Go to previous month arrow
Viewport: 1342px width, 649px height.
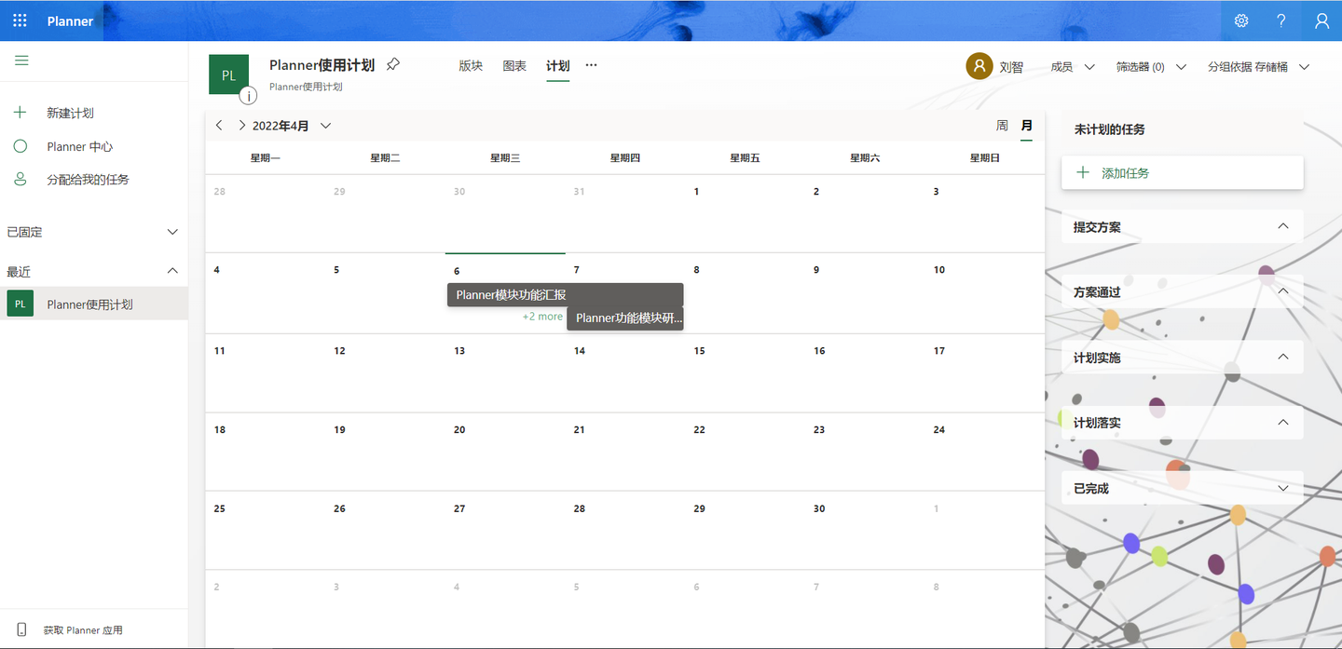[219, 126]
